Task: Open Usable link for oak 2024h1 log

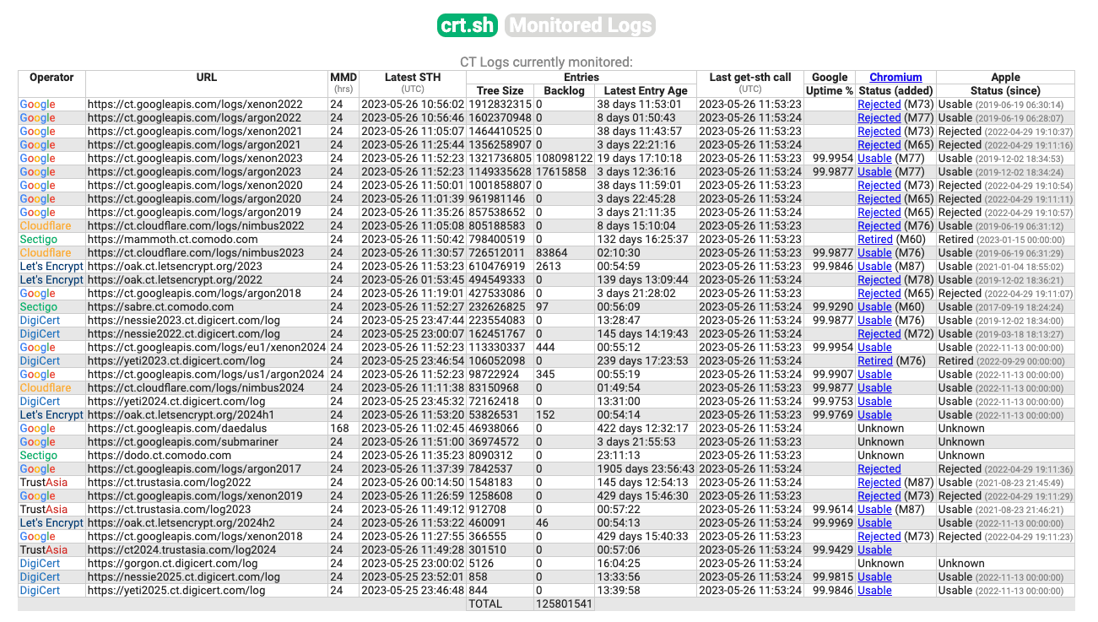Action: click(874, 414)
